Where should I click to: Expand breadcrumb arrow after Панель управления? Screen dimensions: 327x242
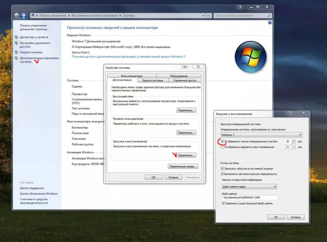tap(69, 16)
